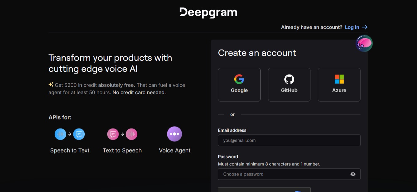The height and width of the screenshot is (192, 417).
Task: Click the Text to Speech label
Action: click(122, 150)
